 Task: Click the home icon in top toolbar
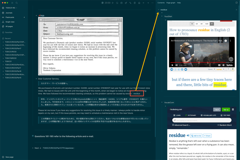(x=139, y=3)
